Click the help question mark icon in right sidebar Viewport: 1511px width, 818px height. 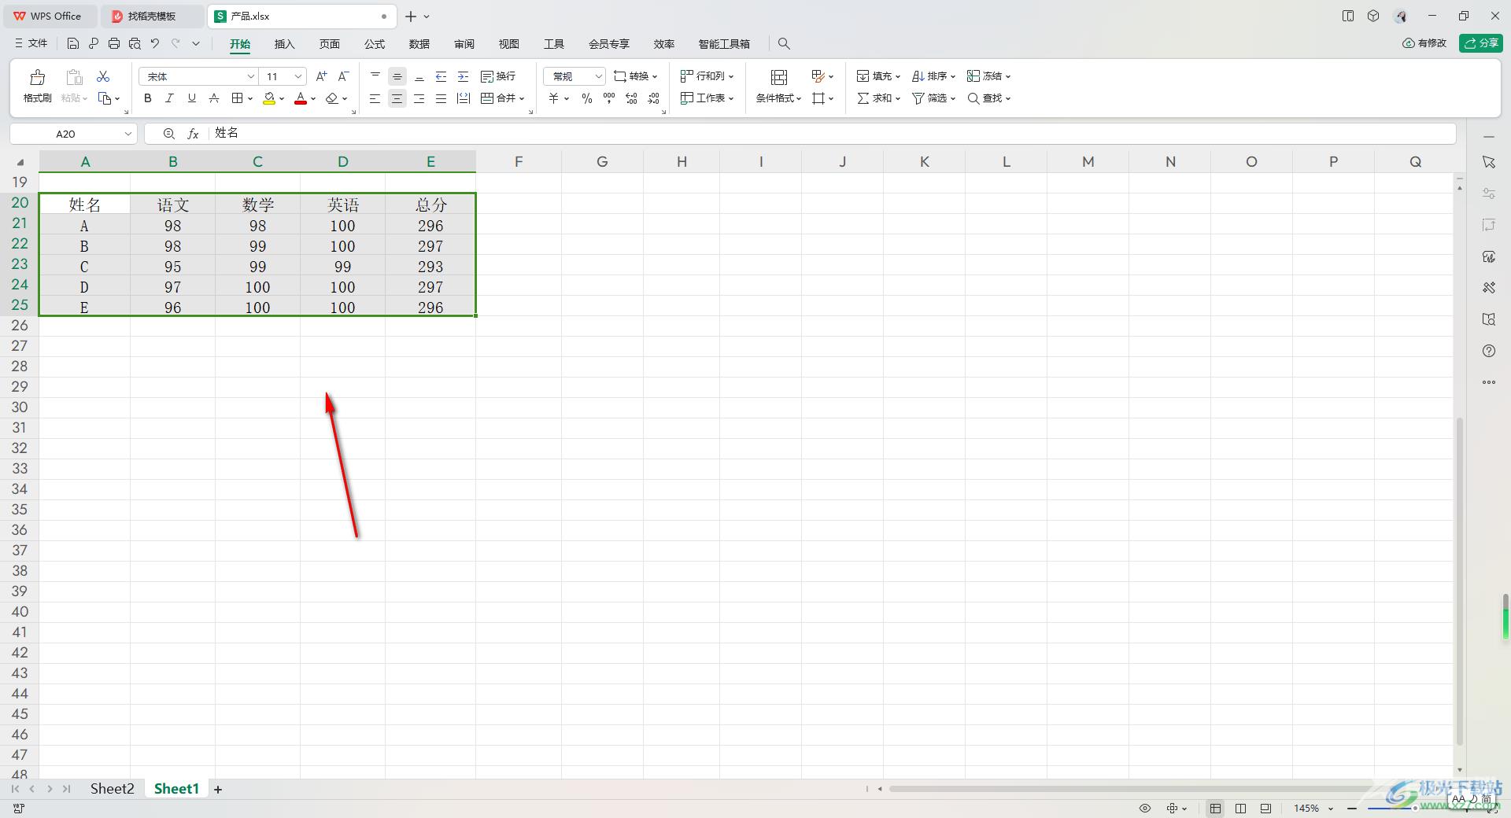click(1489, 351)
